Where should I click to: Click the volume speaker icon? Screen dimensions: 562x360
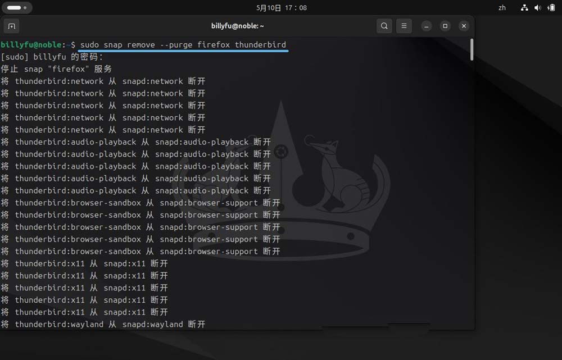(x=538, y=8)
